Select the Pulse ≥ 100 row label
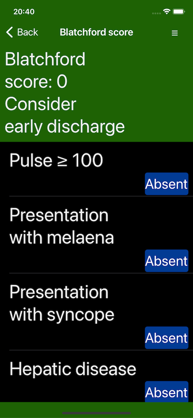Screen dimensions: 193x418 point(56,161)
